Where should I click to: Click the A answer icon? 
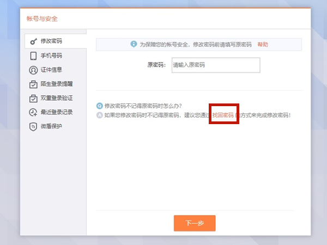tap(99, 115)
